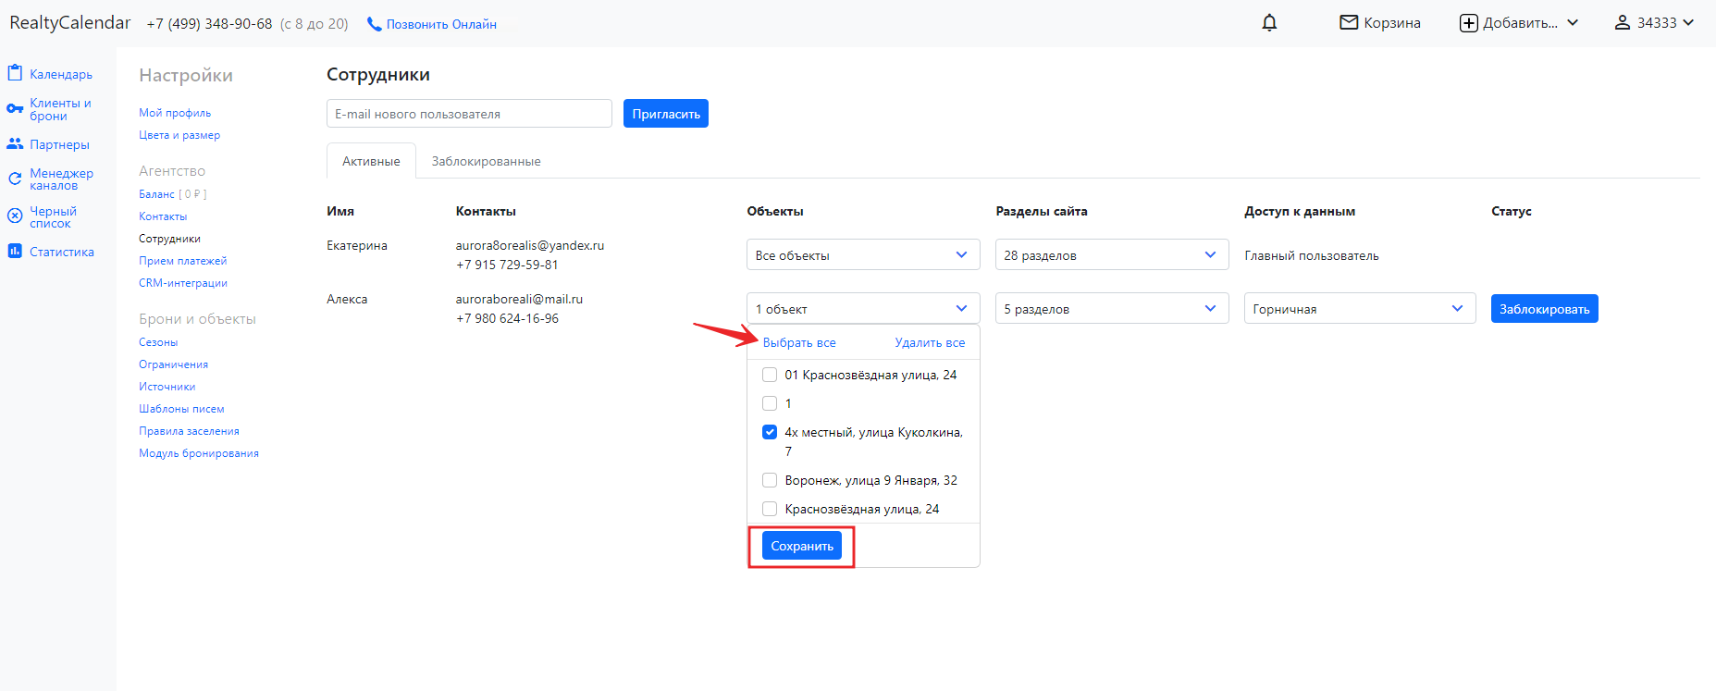
Task: Click the phone number +7 980 624-16-96
Action: [x=507, y=318]
